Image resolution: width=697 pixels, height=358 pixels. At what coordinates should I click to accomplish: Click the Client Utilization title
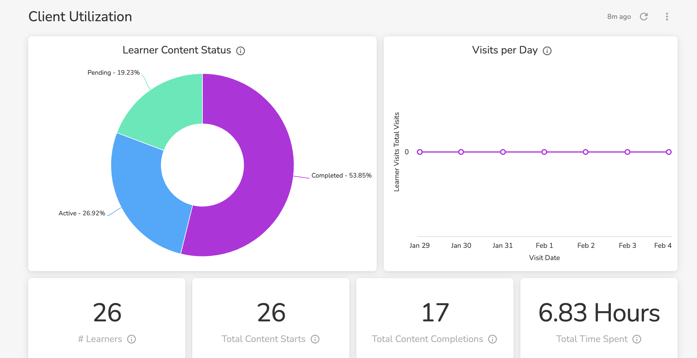click(80, 17)
